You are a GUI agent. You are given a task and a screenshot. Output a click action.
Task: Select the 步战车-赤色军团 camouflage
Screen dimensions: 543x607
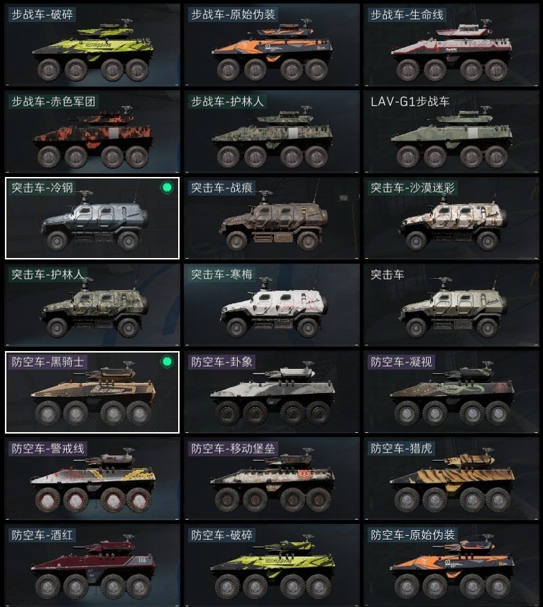coord(92,131)
